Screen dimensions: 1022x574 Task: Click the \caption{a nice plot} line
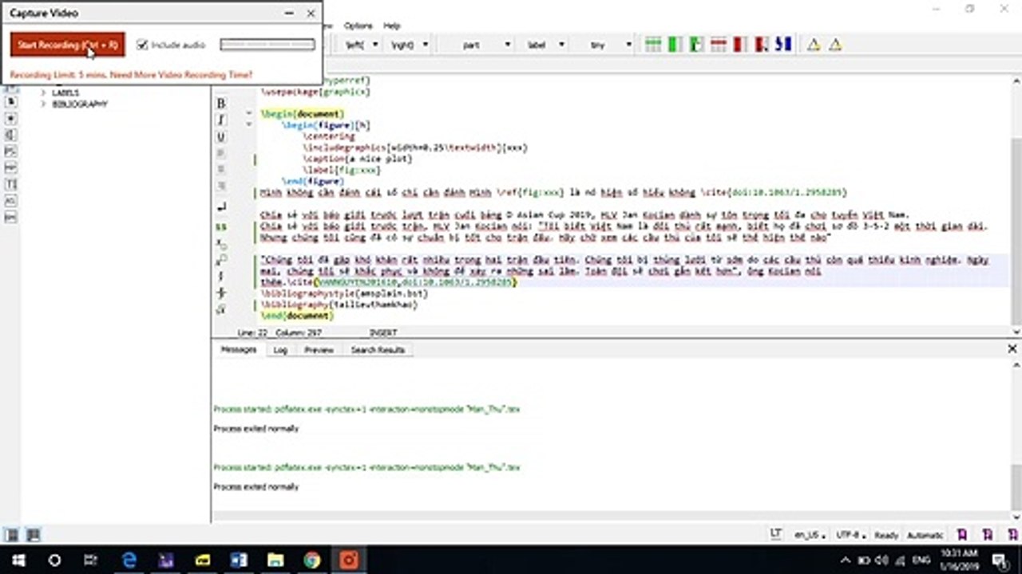point(357,159)
